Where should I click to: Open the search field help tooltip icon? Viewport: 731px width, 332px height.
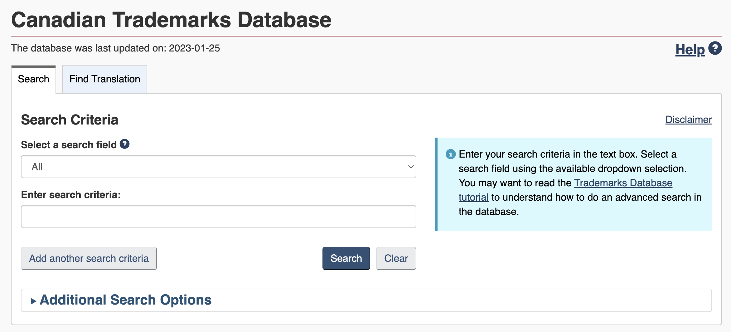(124, 144)
